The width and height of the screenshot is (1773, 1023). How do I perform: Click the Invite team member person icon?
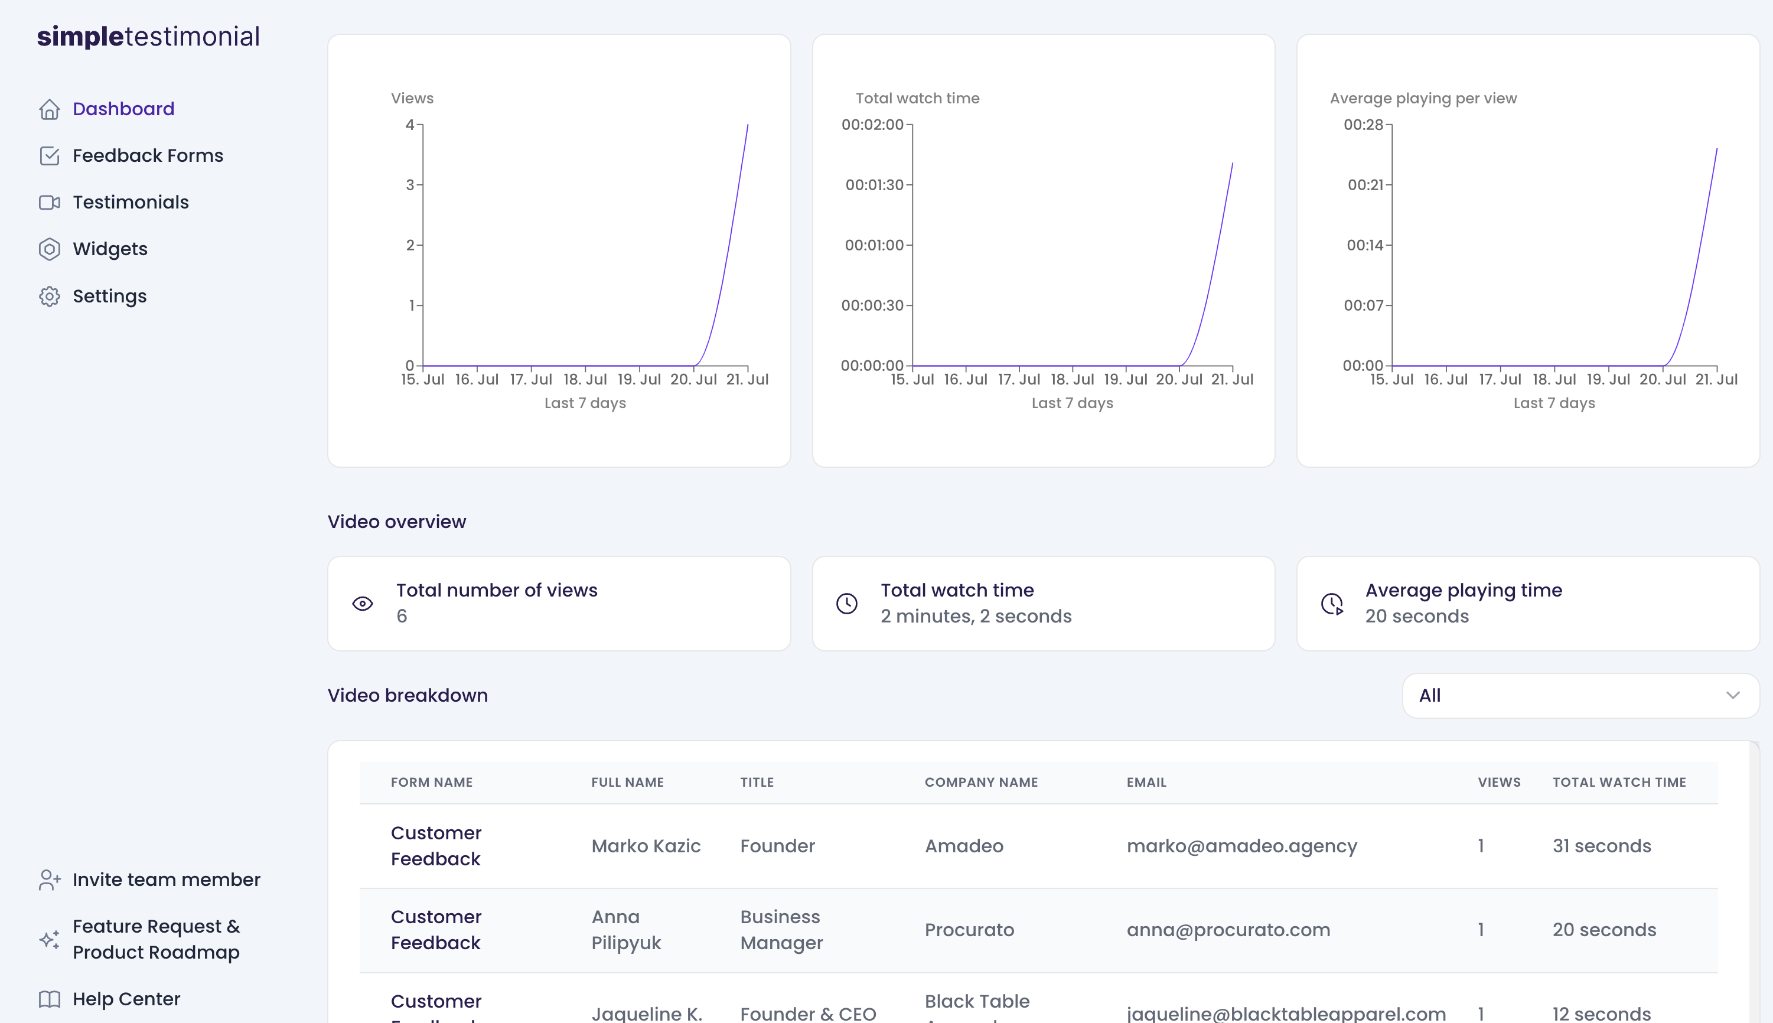(49, 879)
